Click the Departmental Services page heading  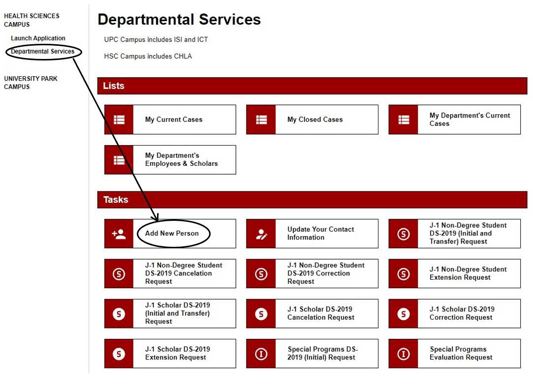(179, 20)
